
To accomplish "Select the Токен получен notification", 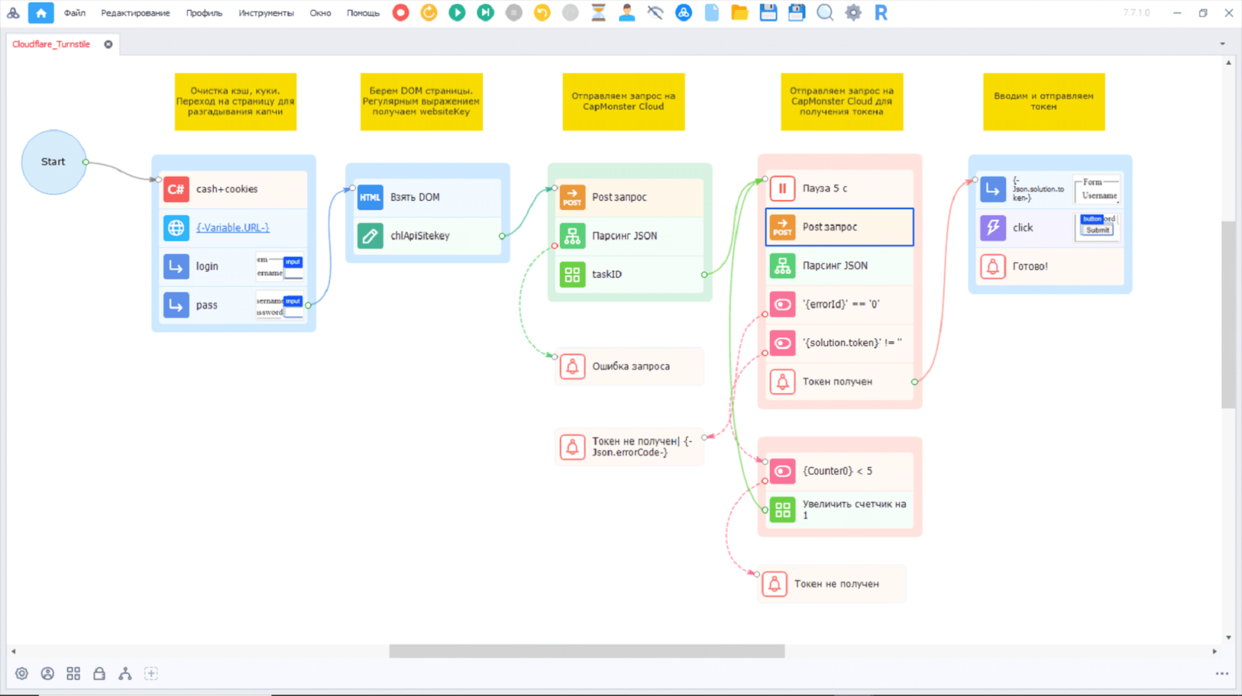I will pyautogui.click(x=839, y=382).
